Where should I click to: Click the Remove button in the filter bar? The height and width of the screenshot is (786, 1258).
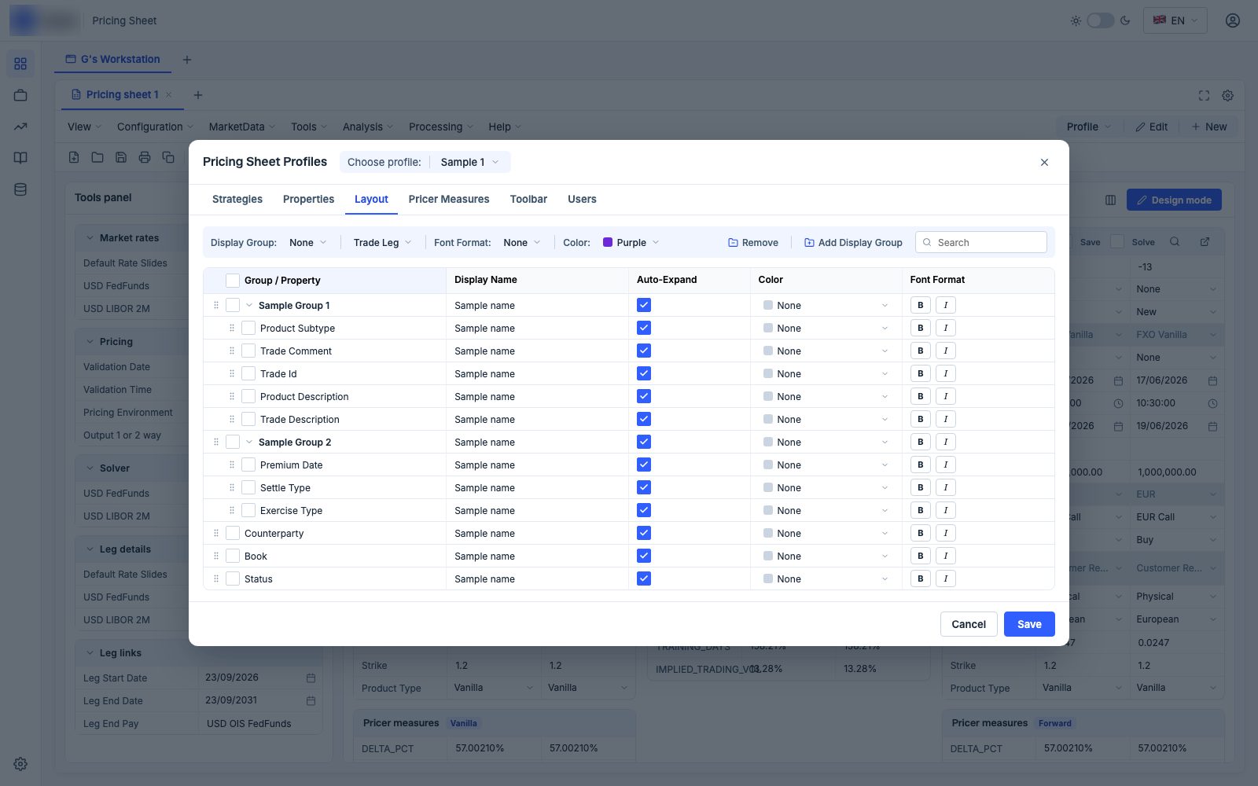click(x=753, y=242)
